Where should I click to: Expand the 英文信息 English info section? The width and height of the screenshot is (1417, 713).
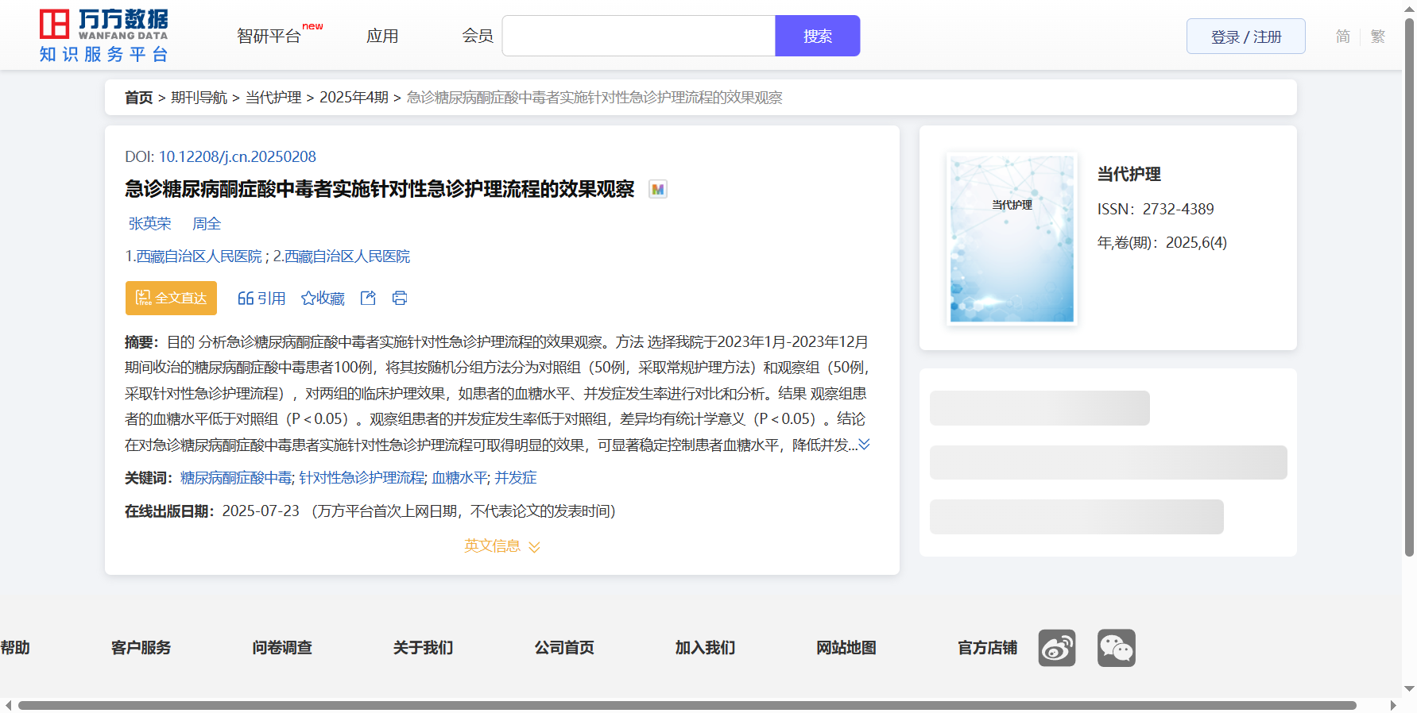(x=501, y=546)
